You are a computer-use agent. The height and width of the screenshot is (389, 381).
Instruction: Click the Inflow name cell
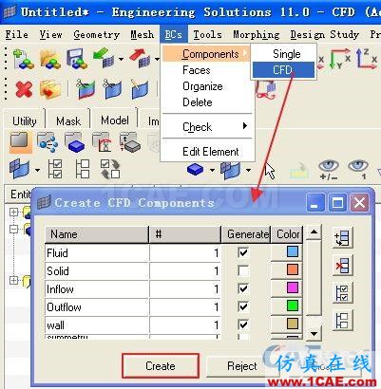coord(97,289)
